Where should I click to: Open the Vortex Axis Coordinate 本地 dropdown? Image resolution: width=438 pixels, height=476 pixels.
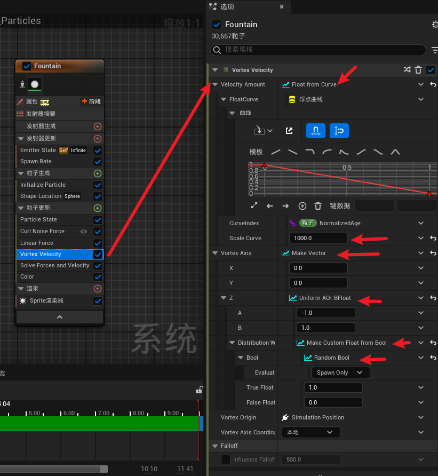click(x=311, y=432)
